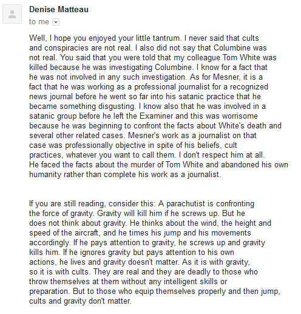Click the word "Examiner" in the message
This screenshot has width=301, height=314.
click(156, 116)
